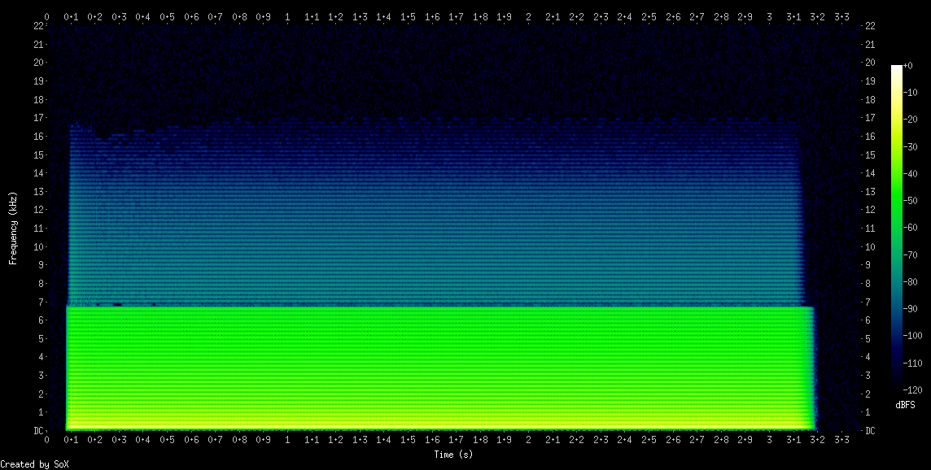Click '3' on the top time axis
The image size is (931, 470).
pyautogui.click(x=770, y=17)
